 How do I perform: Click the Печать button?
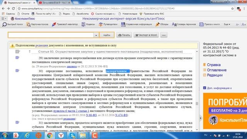pyautogui.click(x=124, y=35)
